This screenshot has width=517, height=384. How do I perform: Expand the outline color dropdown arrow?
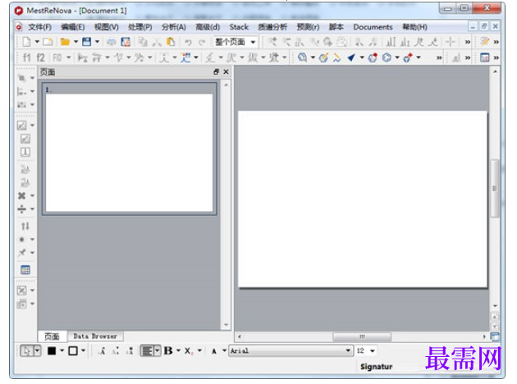[83, 350]
